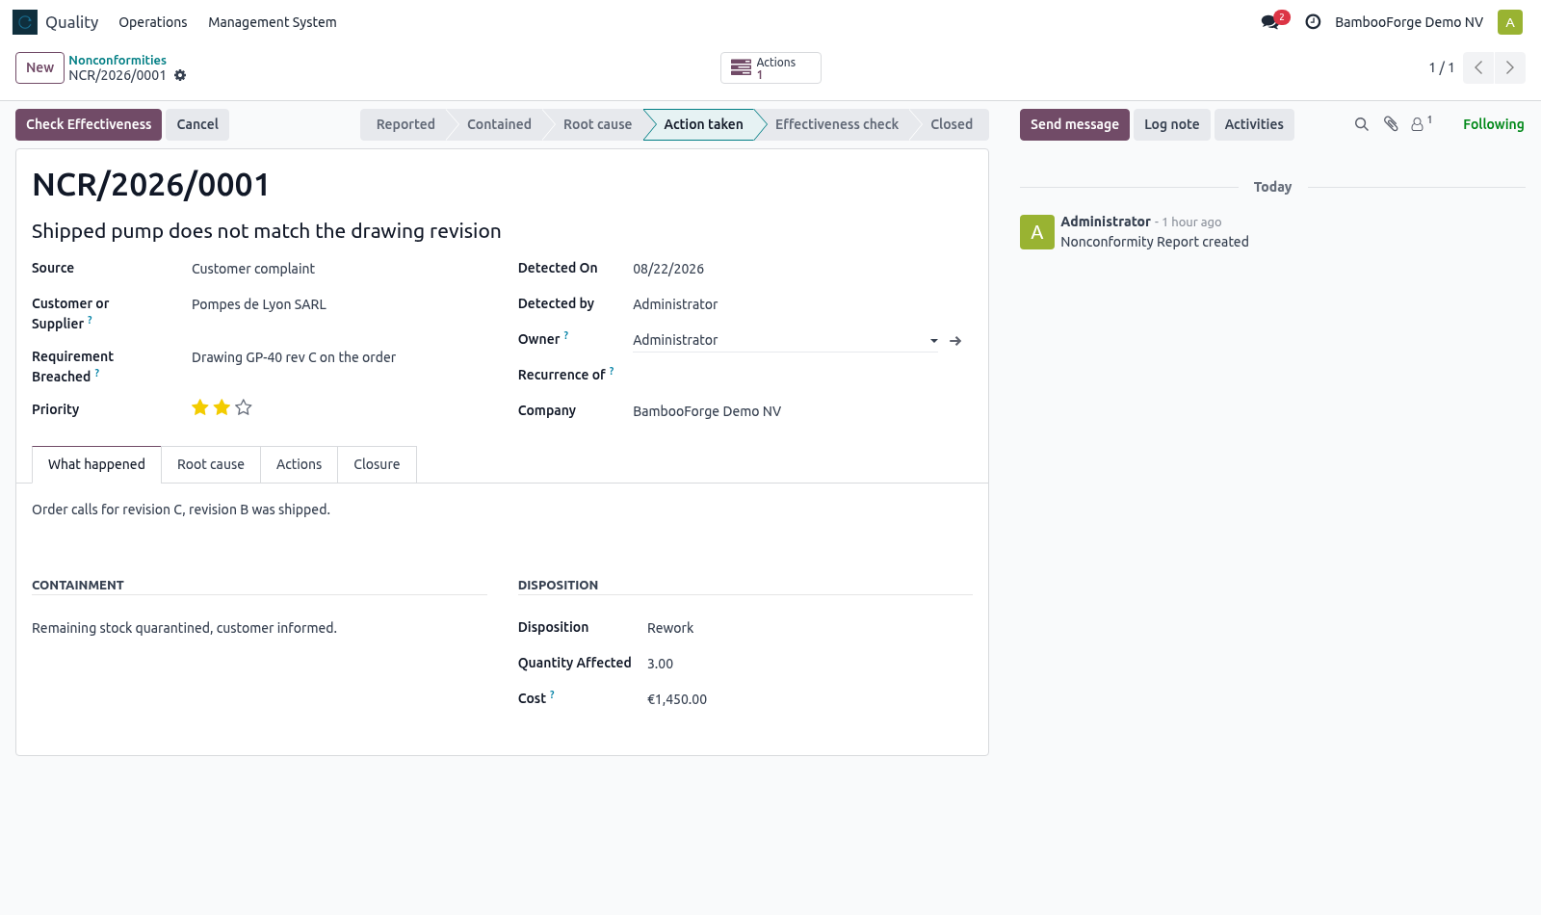Click the Check Effectiveness button
Image resolution: width=1541 pixels, height=915 pixels.
89,124
